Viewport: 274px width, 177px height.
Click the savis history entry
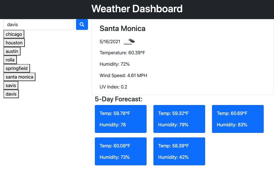[11, 85]
